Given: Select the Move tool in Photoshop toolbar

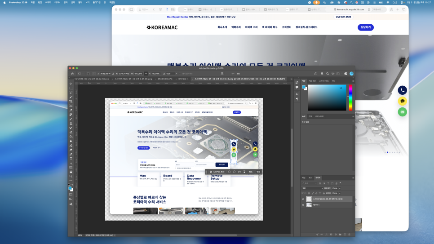Looking at the screenshot, I should [71, 84].
